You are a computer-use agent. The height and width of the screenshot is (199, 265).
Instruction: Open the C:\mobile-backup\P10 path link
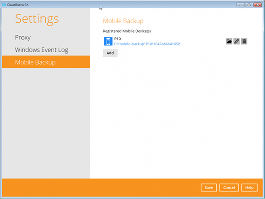(x=147, y=44)
